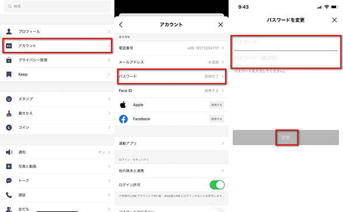Screen dimensions: 343x212
Task: Tap 登録完了 in パスワード row
Action: click(x=212, y=76)
